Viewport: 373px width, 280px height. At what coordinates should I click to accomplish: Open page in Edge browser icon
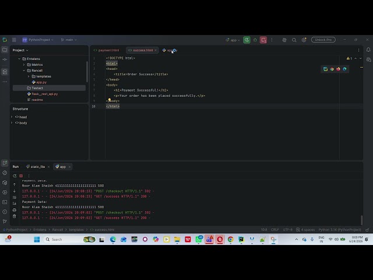(344, 69)
